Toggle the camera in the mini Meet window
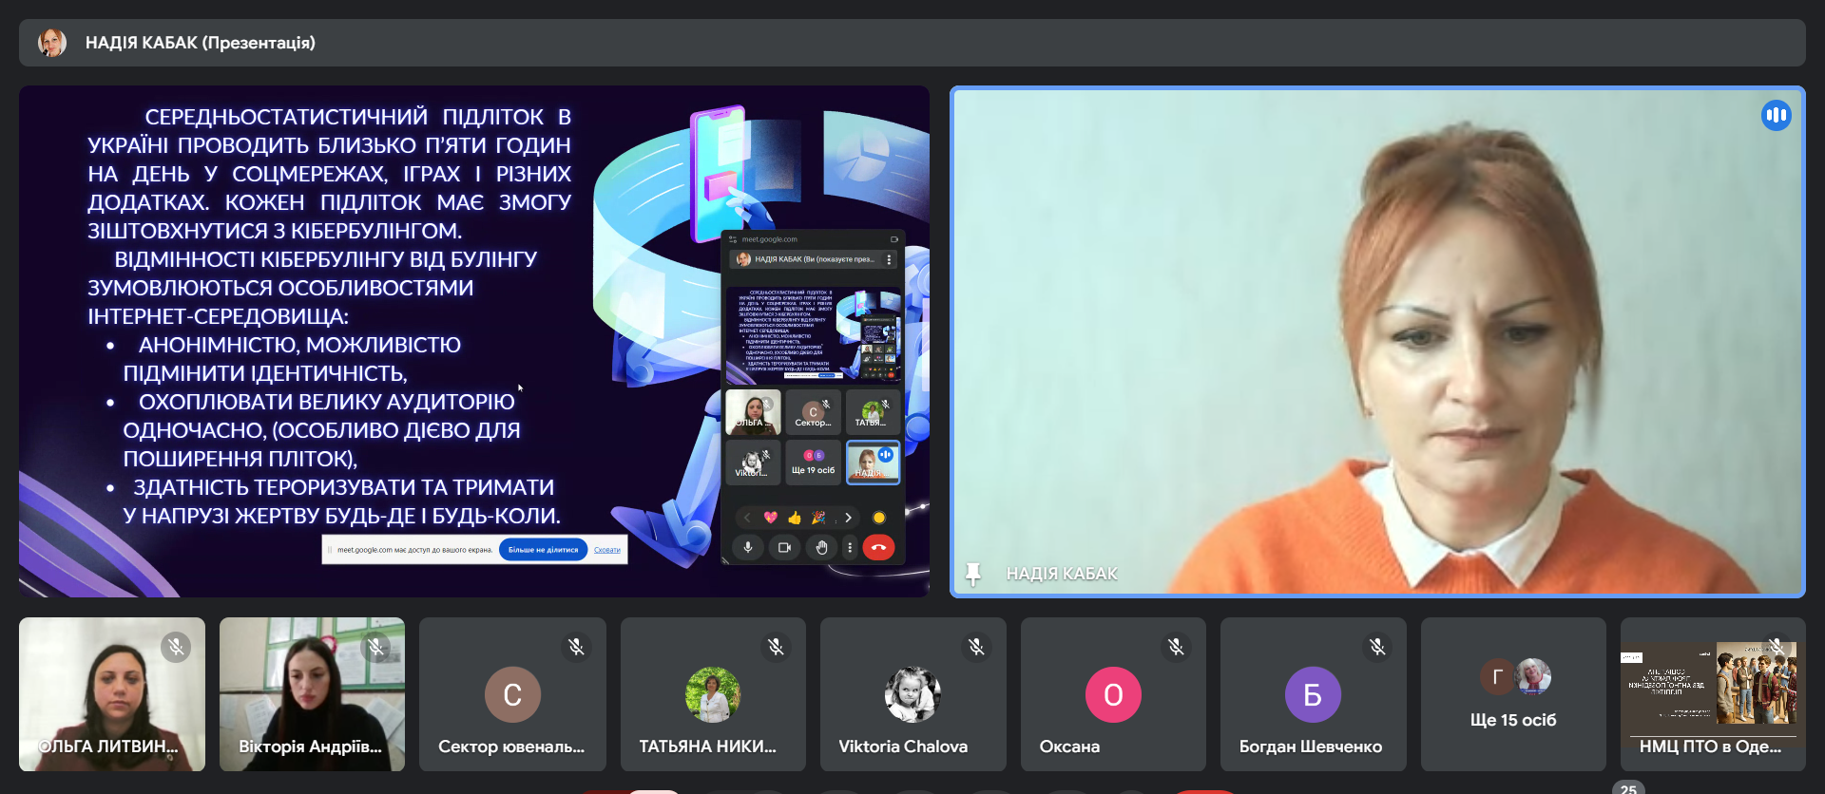1825x794 pixels. 784,547
